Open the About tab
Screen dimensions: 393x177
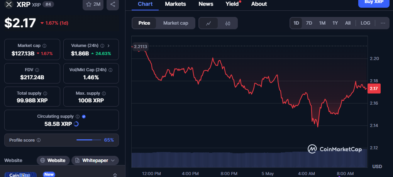tap(259, 4)
